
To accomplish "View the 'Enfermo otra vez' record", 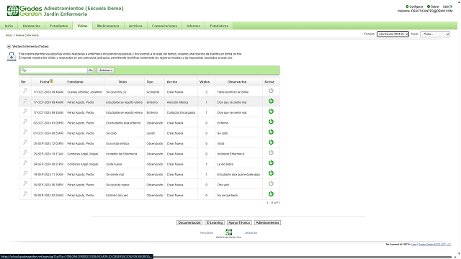I will [x=25, y=194].
